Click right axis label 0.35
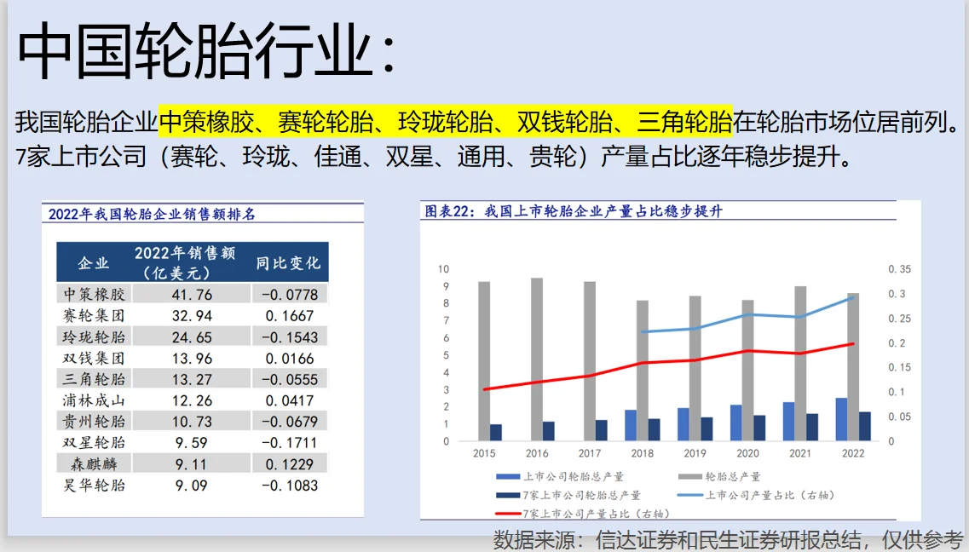The width and height of the screenshot is (969, 552). pyautogui.click(x=899, y=269)
